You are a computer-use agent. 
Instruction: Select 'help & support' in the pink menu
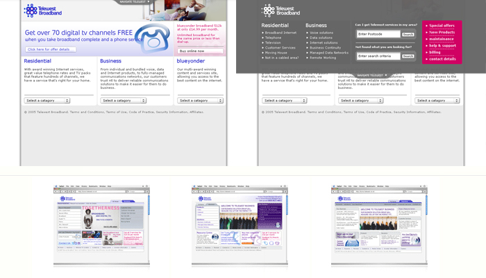pyautogui.click(x=442, y=46)
